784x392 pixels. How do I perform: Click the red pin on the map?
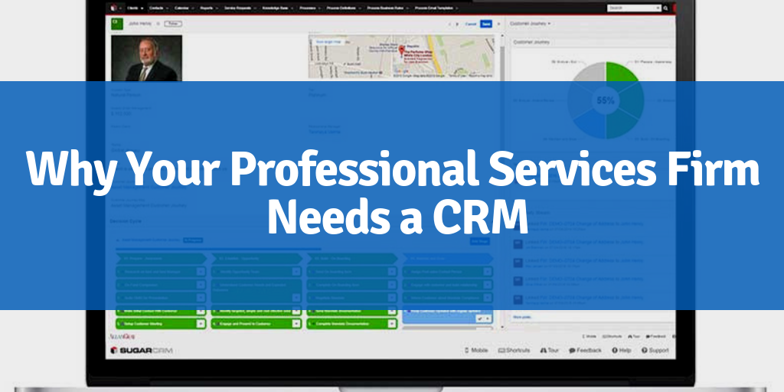pyautogui.click(x=401, y=52)
